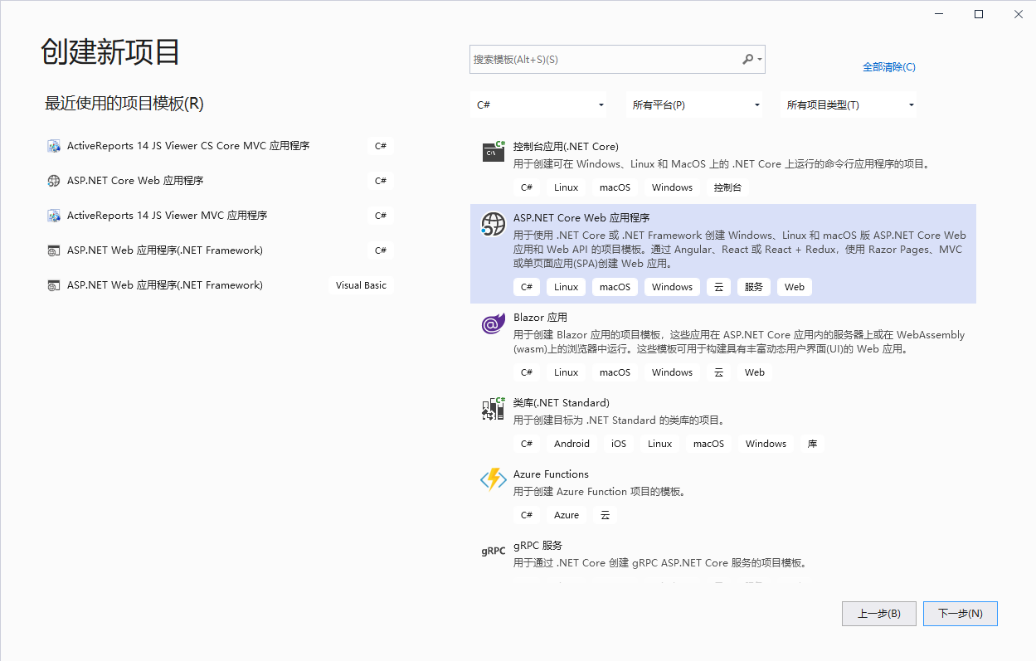The width and height of the screenshot is (1036, 661).
Task: Maximize the create project dialog window
Action: [979, 14]
